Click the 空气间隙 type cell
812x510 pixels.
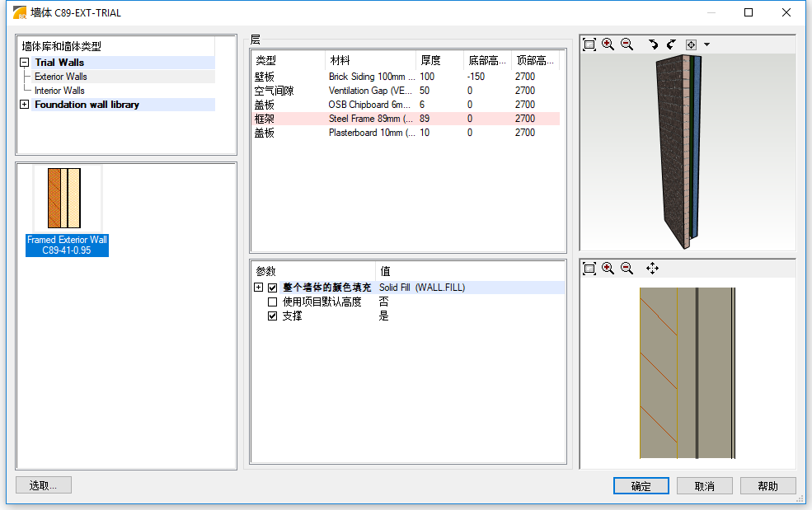pyautogui.click(x=274, y=91)
